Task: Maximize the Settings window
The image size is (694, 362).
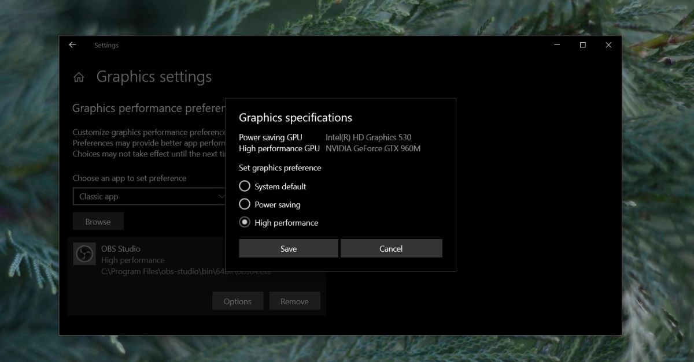Action: 582,45
